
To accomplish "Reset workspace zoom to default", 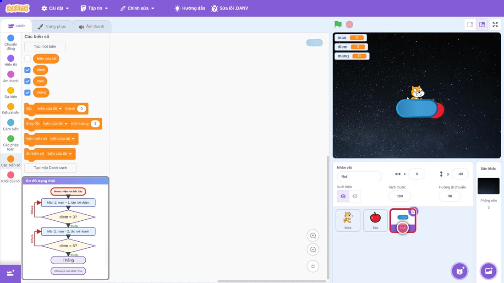I will point(313,266).
